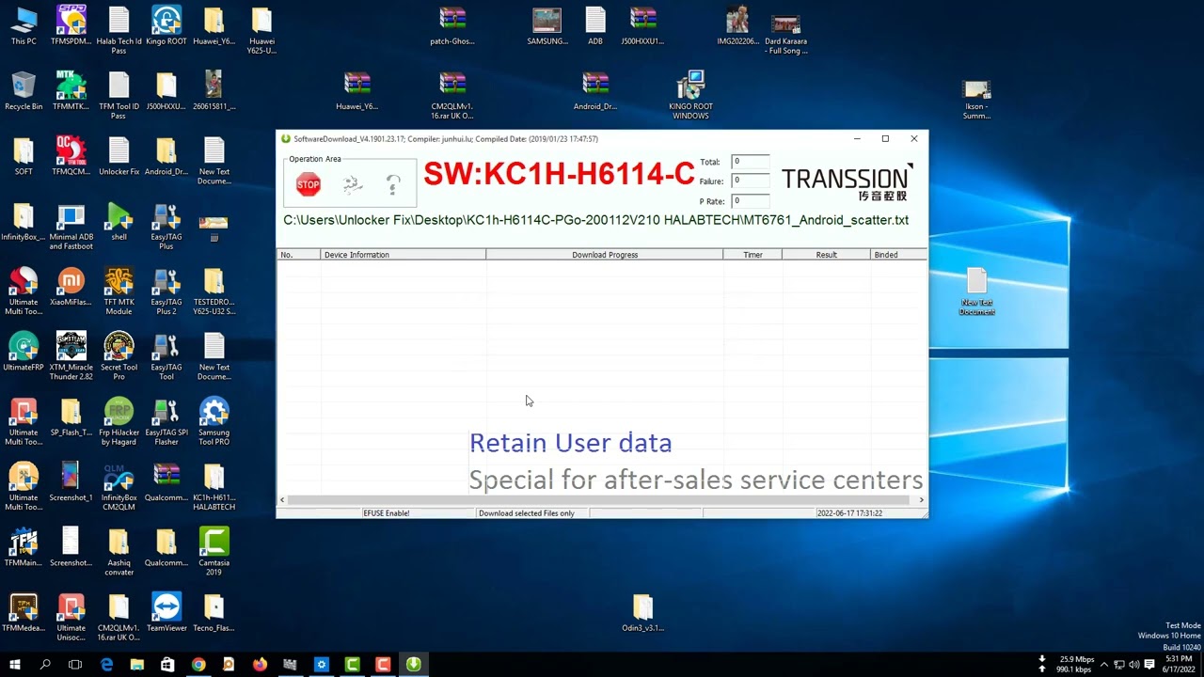Select Ikson - Summ file on desktop
The image size is (1204, 677).
pos(976,99)
